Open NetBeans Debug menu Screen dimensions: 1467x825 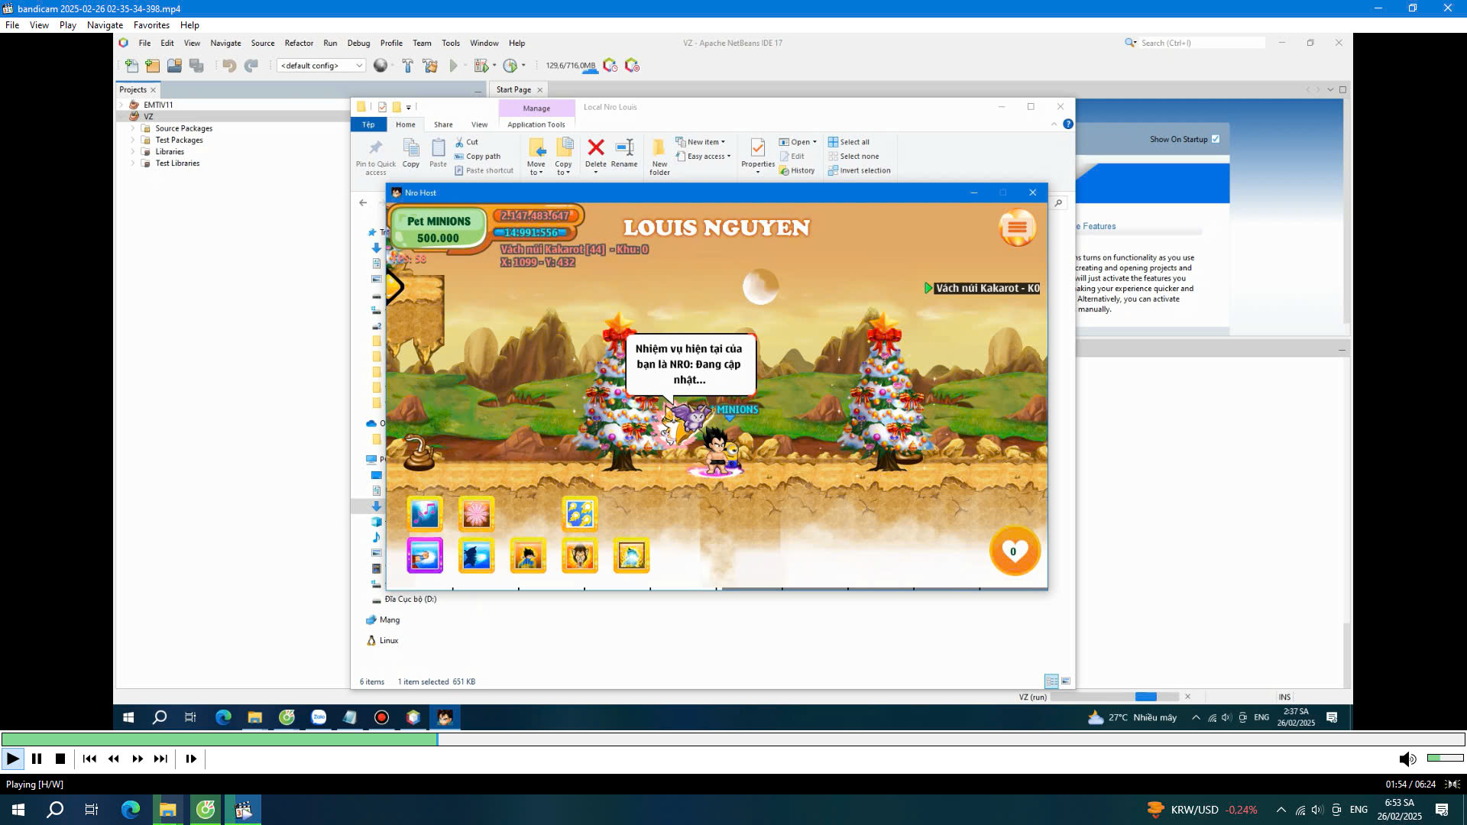pos(358,43)
